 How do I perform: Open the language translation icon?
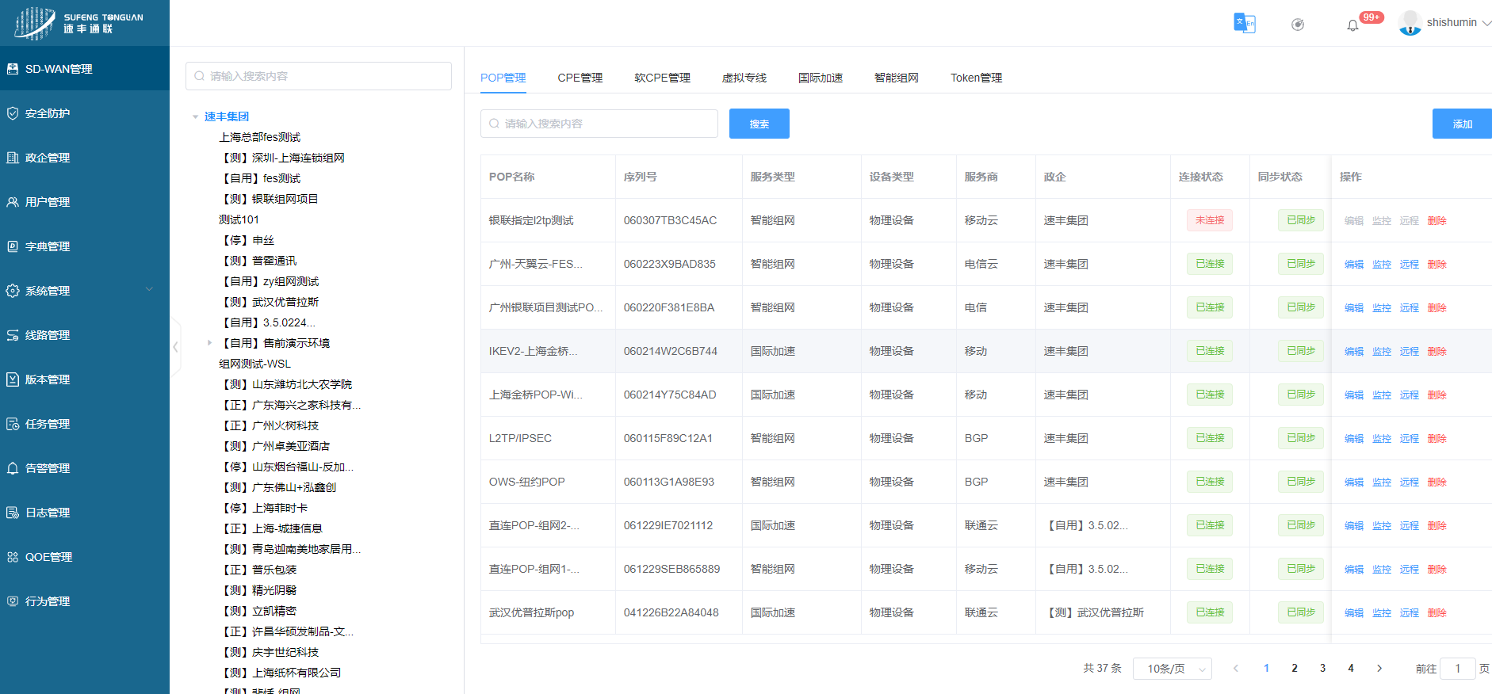(1244, 23)
